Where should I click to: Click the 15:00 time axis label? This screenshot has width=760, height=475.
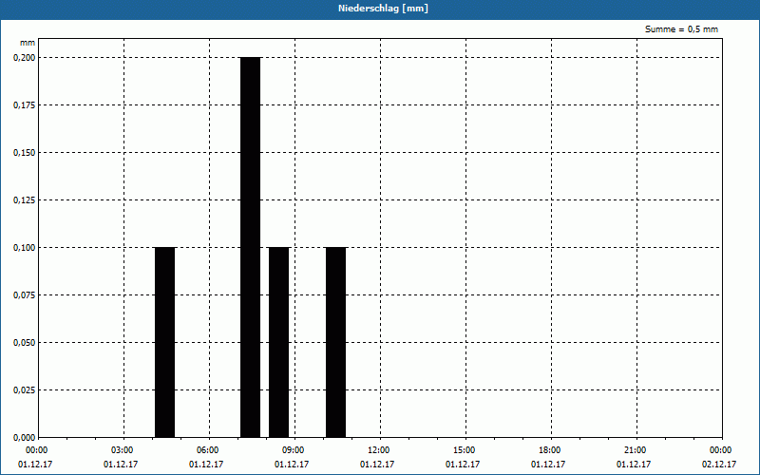pyautogui.click(x=465, y=450)
